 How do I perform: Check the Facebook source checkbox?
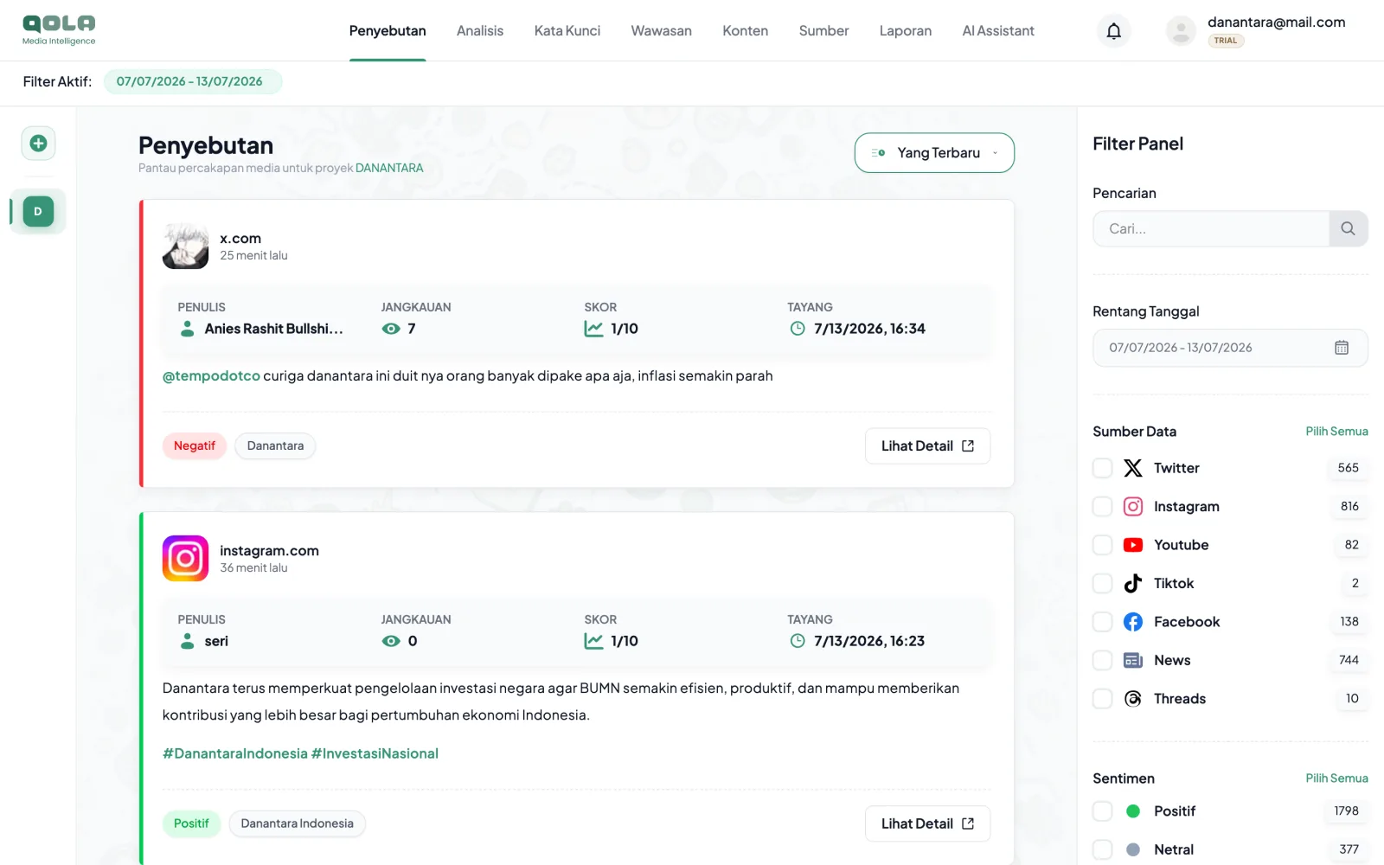pos(1102,622)
